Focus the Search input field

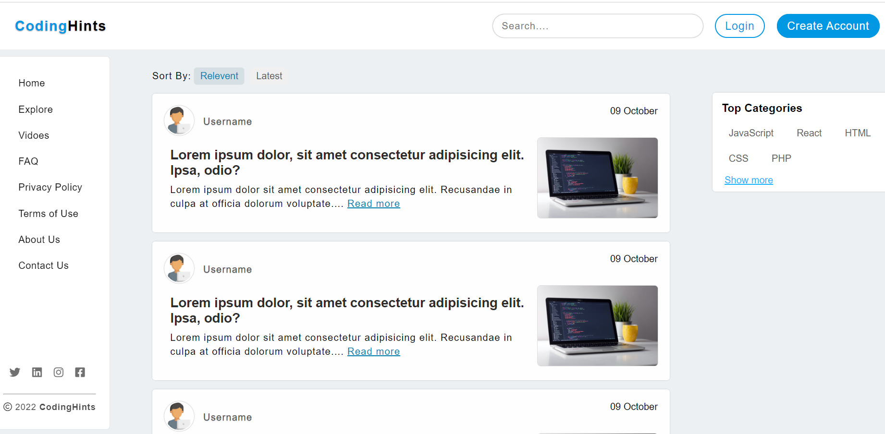[598, 26]
